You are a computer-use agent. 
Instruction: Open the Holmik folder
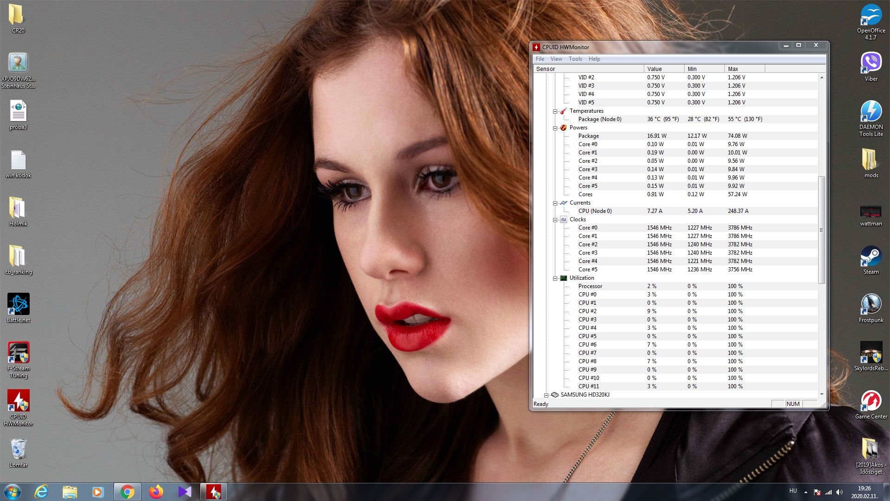[x=18, y=212]
